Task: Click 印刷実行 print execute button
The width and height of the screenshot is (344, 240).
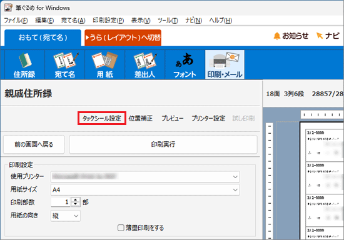Action: pos(163,144)
